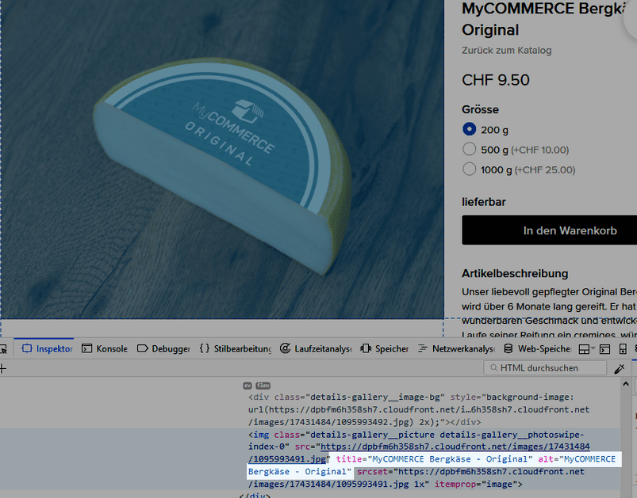Select the details-gallery__image-bg div node
Screen dimensions: 637x498
(x=419, y=409)
